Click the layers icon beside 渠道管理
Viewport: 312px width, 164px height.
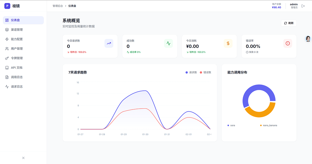pyautogui.click(x=7, y=30)
